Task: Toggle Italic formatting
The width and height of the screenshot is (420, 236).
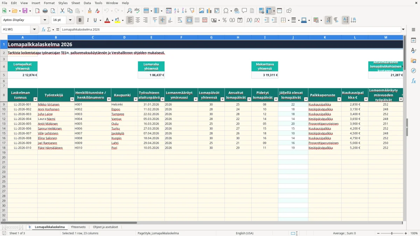Action: point(88,20)
